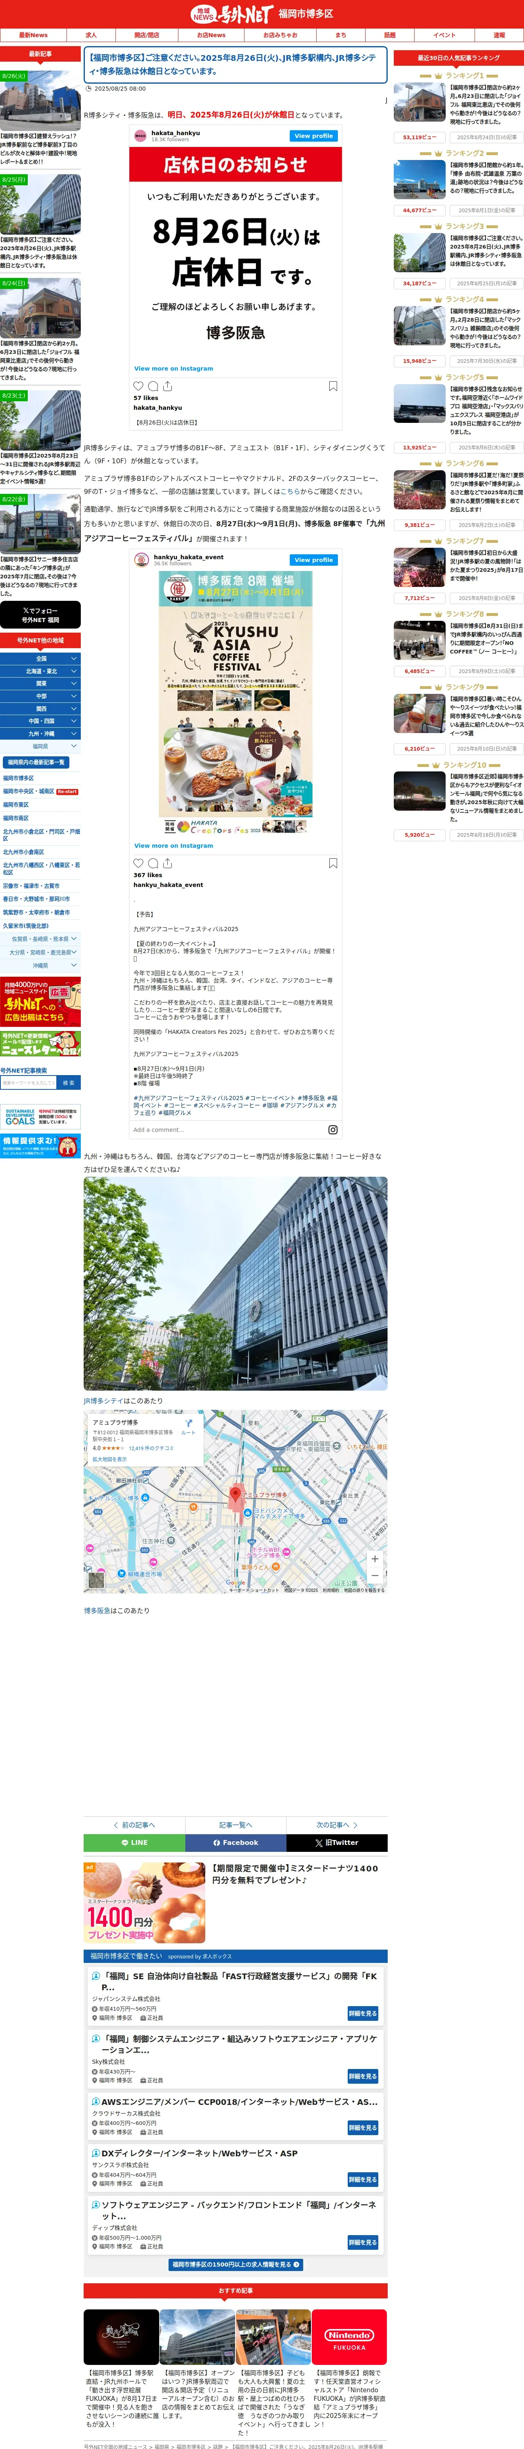Open hankyu_hakata_event profile avatar
The width and height of the screenshot is (524, 2449).
click(x=141, y=560)
